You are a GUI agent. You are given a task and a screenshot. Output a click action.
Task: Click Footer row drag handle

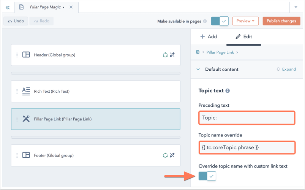coord(17,155)
